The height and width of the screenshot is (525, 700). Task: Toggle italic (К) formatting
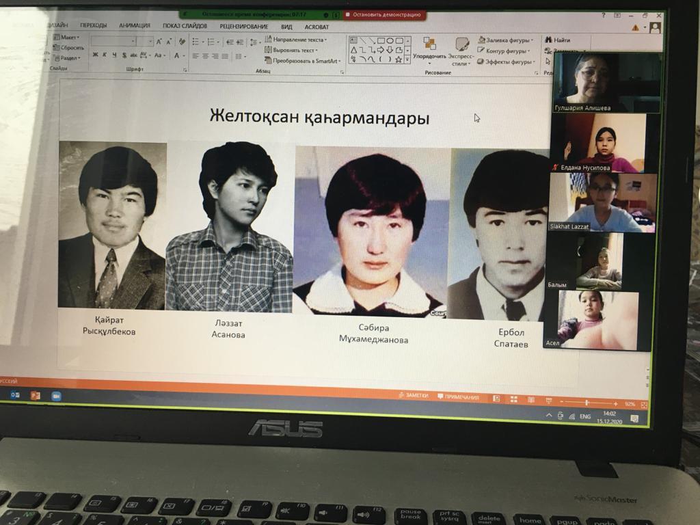105,55
